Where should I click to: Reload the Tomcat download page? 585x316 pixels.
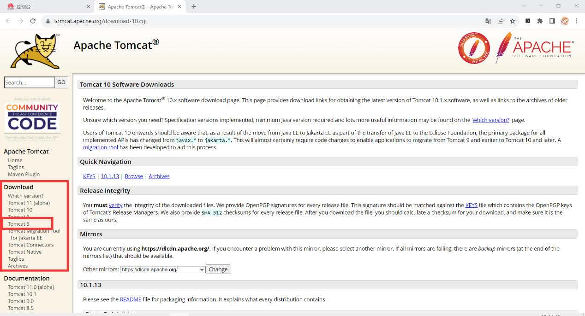(x=33, y=21)
